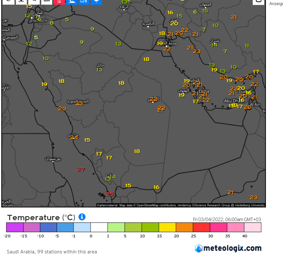Screen dimensions: 283x255
Task: Click the meteologix.com logo
Action: pyautogui.click(x=228, y=248)
